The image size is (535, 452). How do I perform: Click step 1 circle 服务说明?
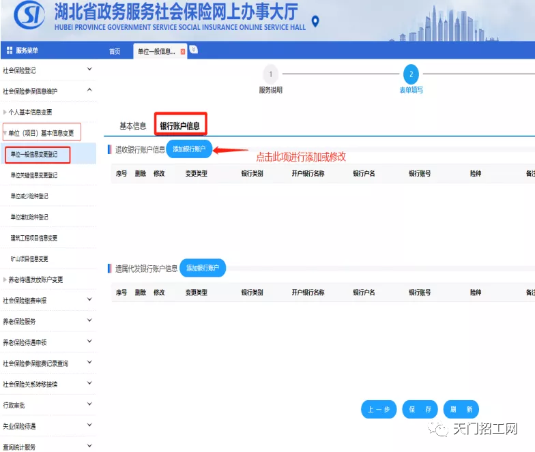pos(270,74)
